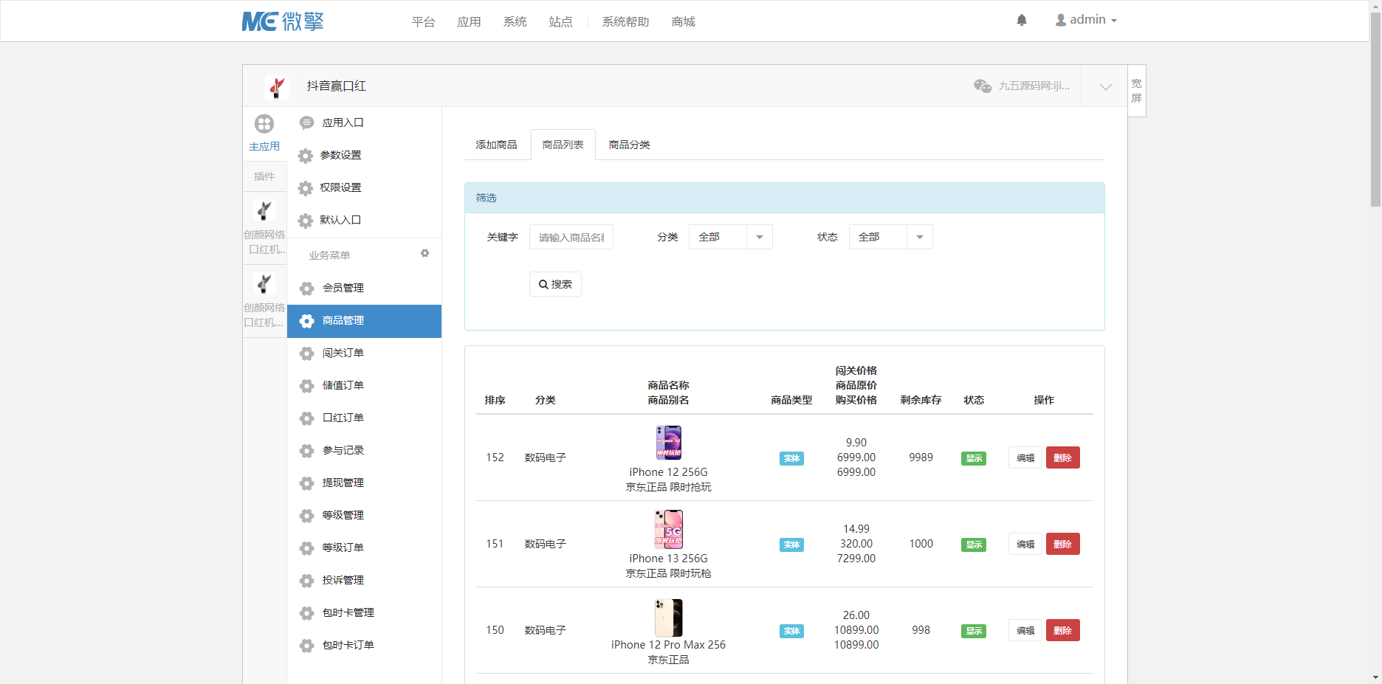Expand the 状态 filter dropdown

point(918,237)
